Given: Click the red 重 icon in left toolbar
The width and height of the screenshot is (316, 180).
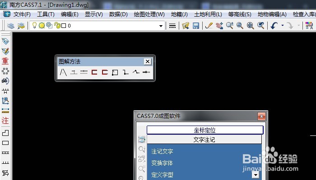Looking at the screenshot, I should pyautogui.click(x=5, y=61).
